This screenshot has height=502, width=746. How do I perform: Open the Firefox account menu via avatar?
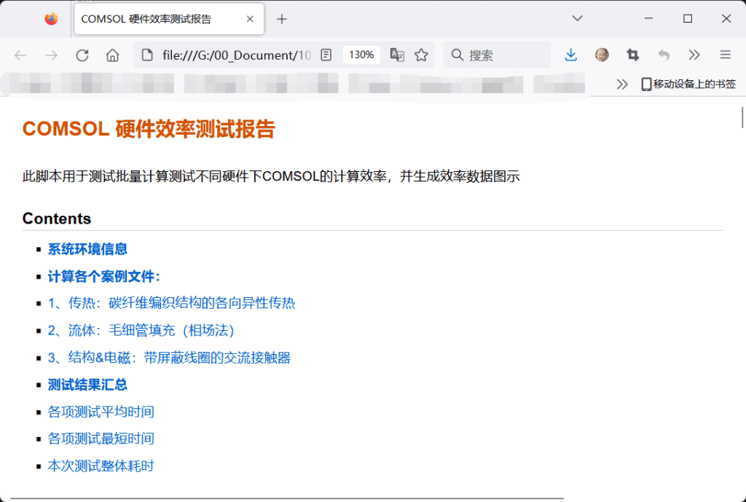click(601, 55)
